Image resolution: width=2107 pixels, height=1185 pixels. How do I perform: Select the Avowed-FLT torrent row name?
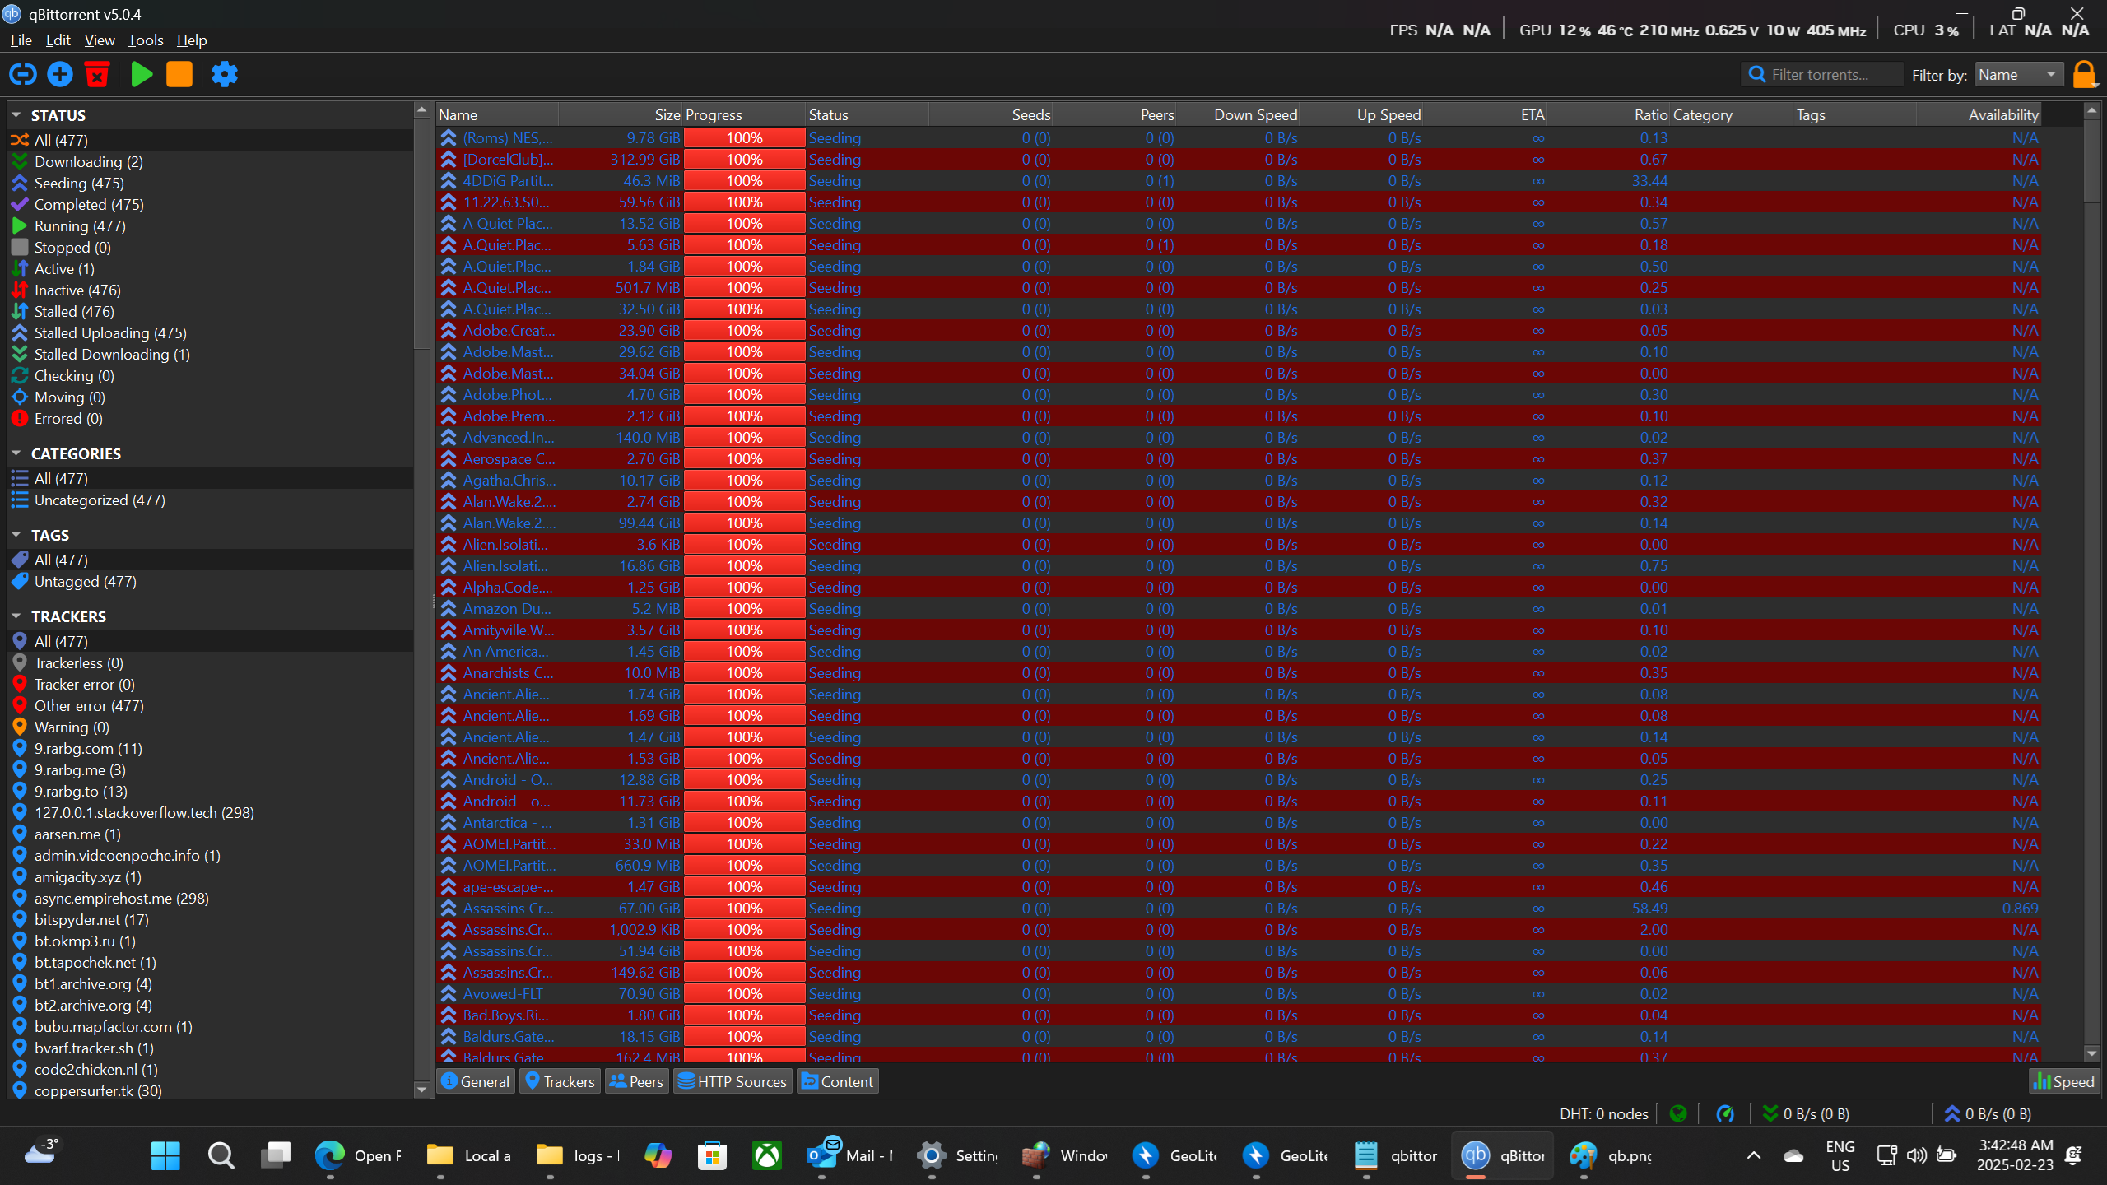pos(503,994)
